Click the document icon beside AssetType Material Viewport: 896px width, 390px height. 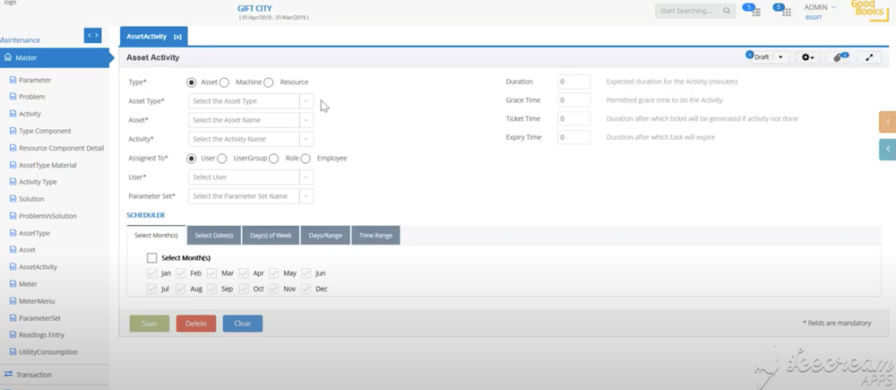coord(13,165)
